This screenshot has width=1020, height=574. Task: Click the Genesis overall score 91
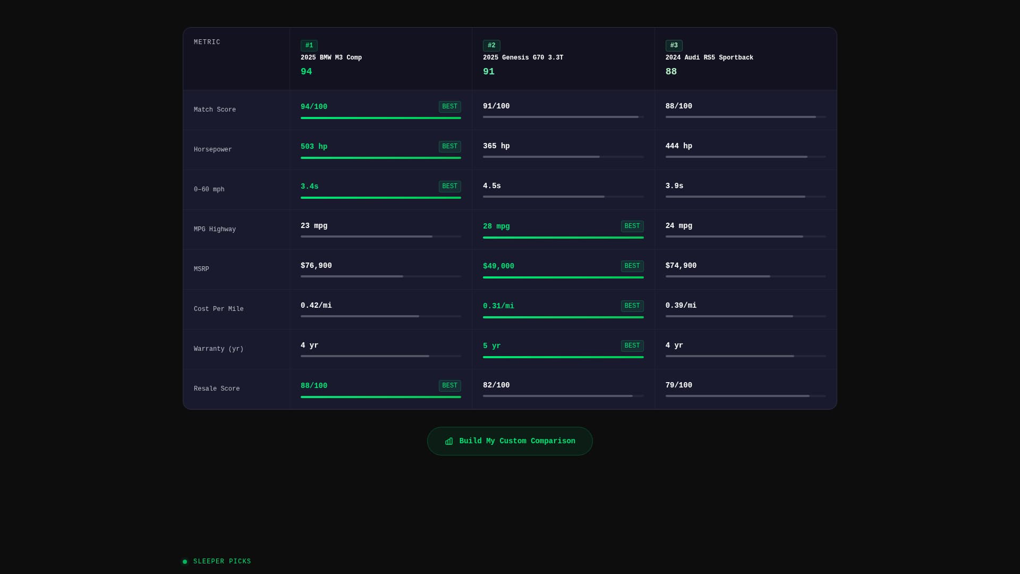489,72
